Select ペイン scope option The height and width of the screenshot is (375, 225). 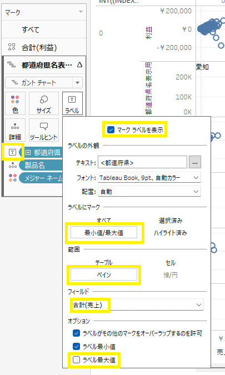click(x=104, y=274)
